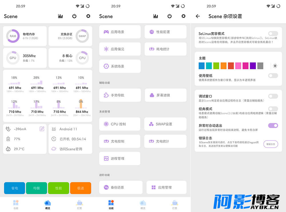Edit the charging current with pencil icon
Image resolution: width=286 pixels, height=212 pixels.
[x=42, y=129]
